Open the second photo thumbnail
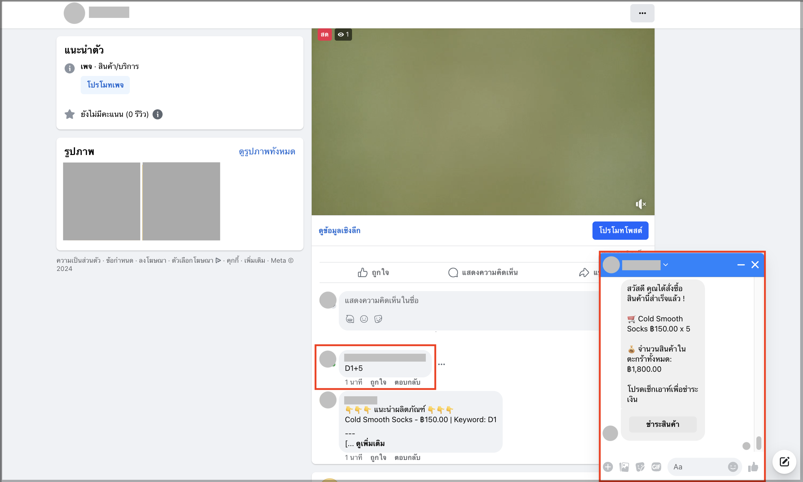803x482 pixels. click(181, 201)
